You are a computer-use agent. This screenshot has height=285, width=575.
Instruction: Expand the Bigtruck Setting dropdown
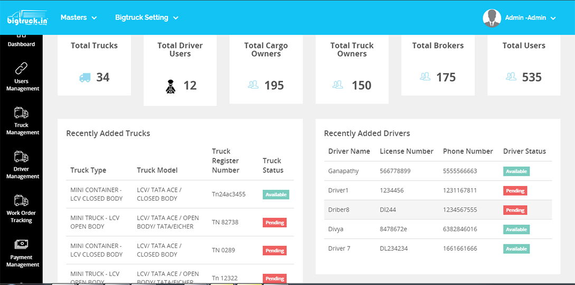(147, 17)
